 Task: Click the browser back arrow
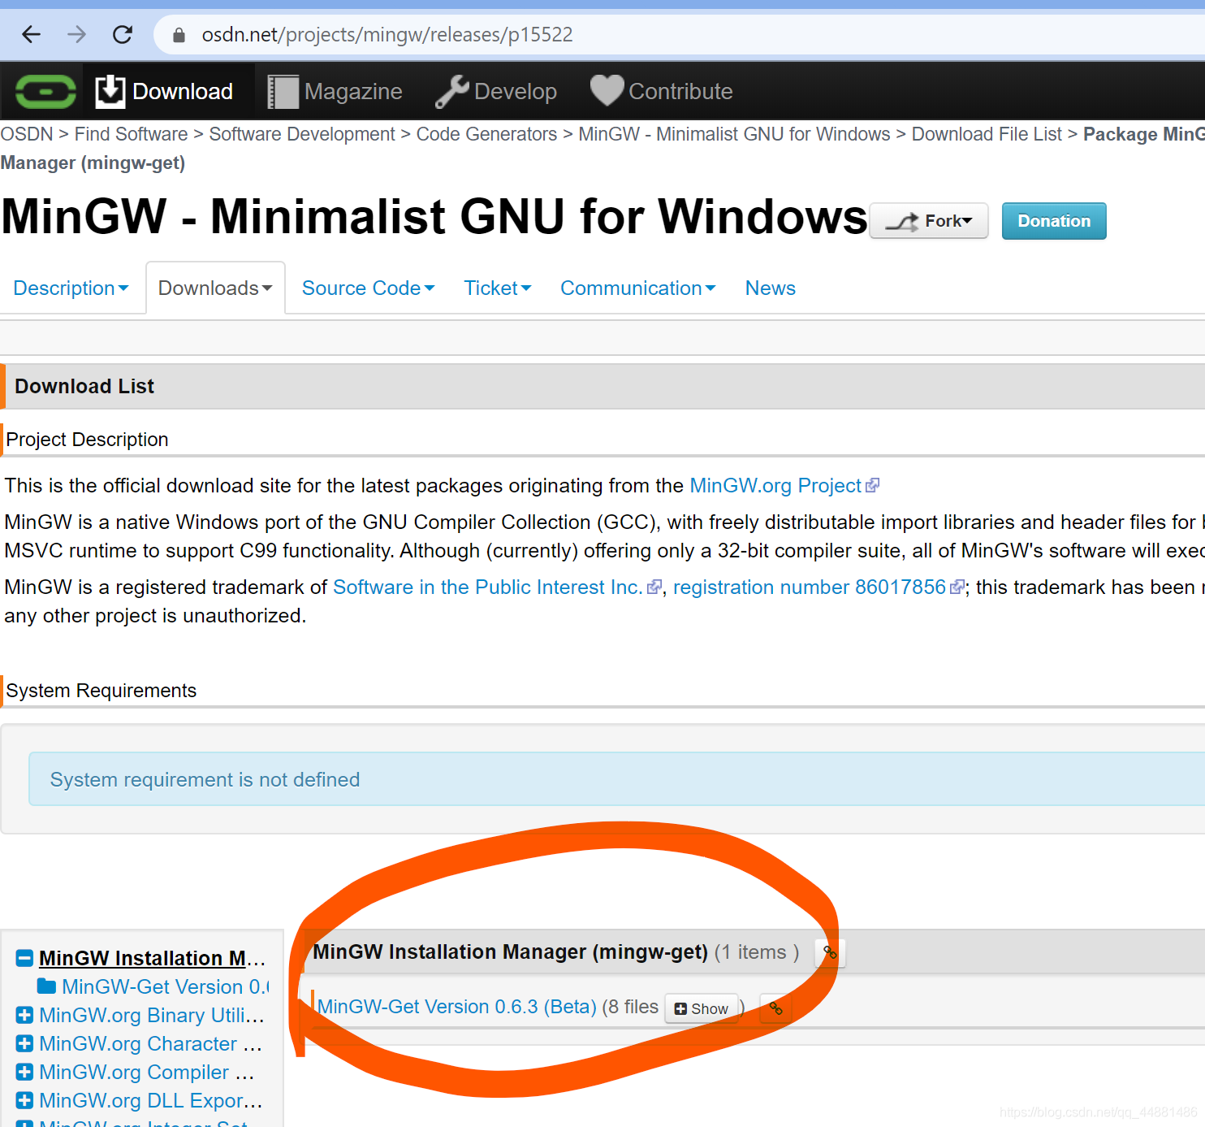tap(32, 34)
